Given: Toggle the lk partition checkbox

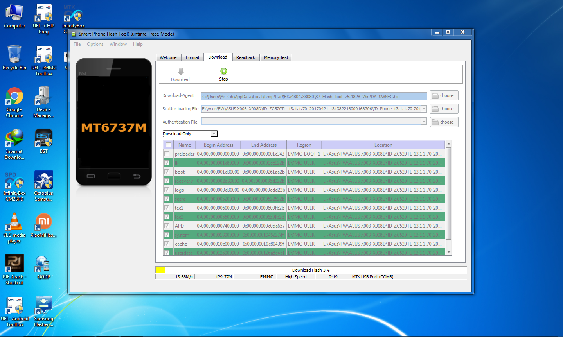Looking at the screenshot, I should pos(167,163).
